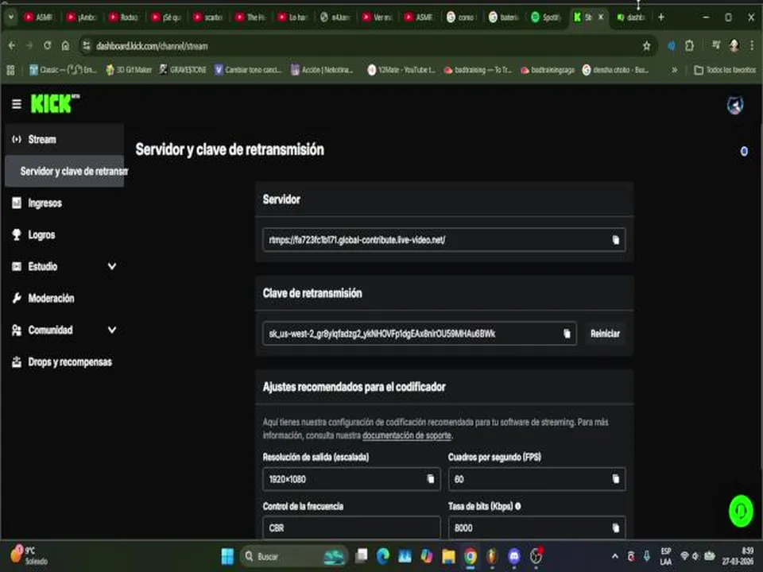Viewport: 763px width, 572px height.
Task: Open Discord from the taskbar
Action: tap(514, 556)
